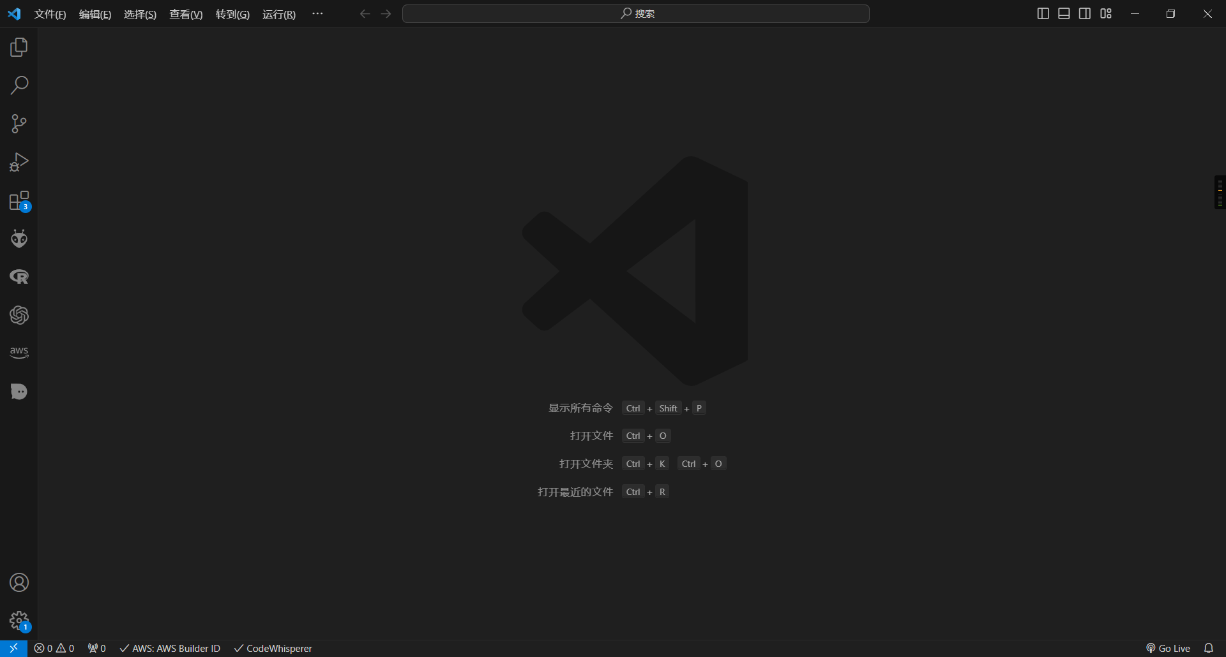This screenshot has width=1226, height=657.
Task: Open the R extension sidebar icon
Action: point(19,277)
